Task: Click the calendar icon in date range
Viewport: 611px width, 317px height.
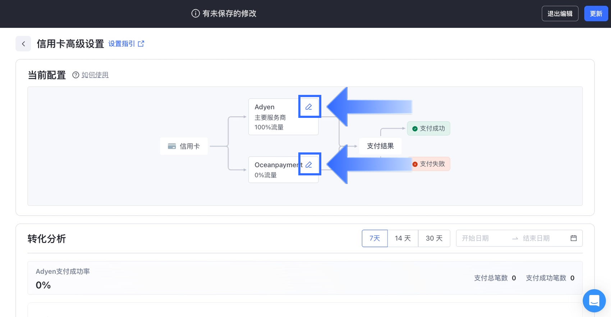Action: [x=574, y=238]
